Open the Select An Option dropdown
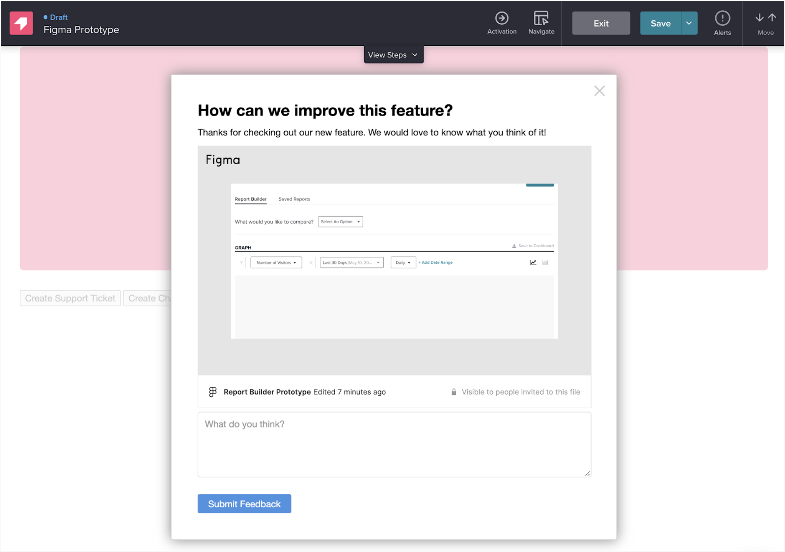This screenshot has height=552, width=785. point(340,222)
